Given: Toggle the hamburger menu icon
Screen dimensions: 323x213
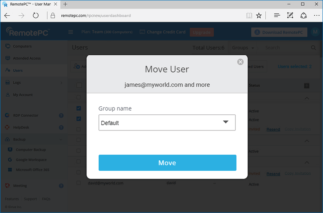Looking at the screenshot, I should click(71, 32).
